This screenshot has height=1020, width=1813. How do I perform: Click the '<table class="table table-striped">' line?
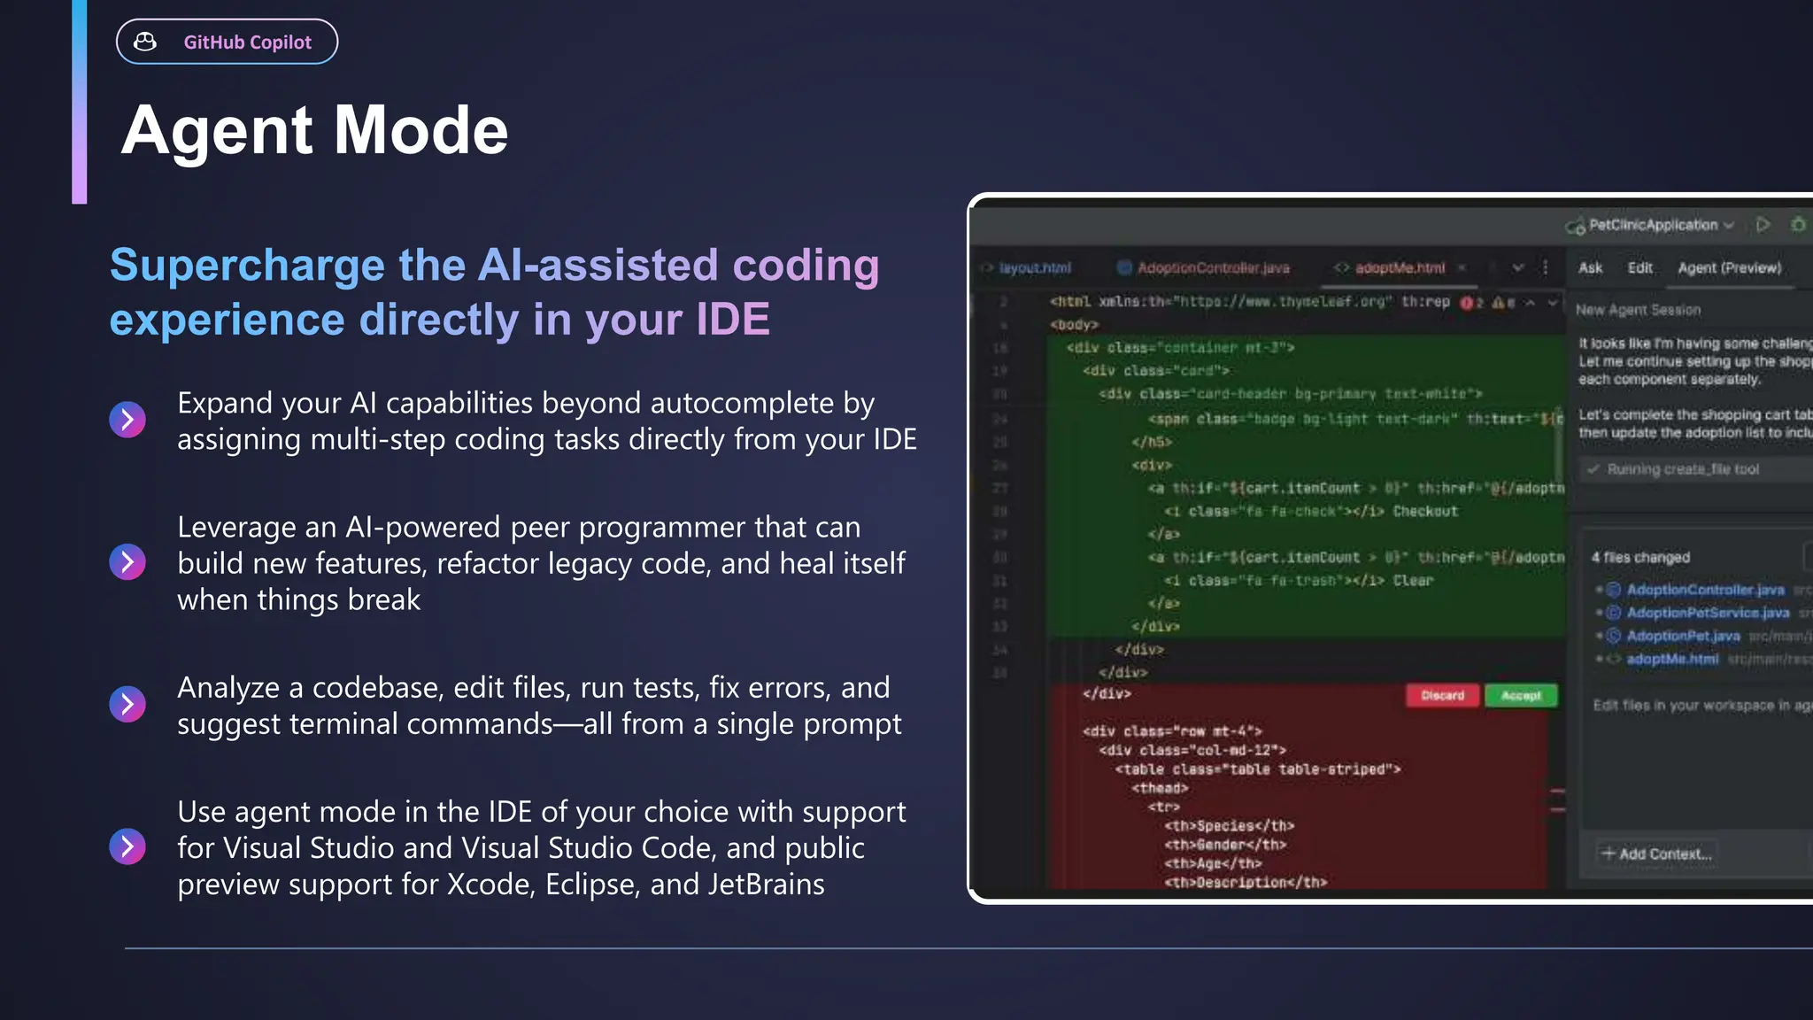coord(1258,769)
